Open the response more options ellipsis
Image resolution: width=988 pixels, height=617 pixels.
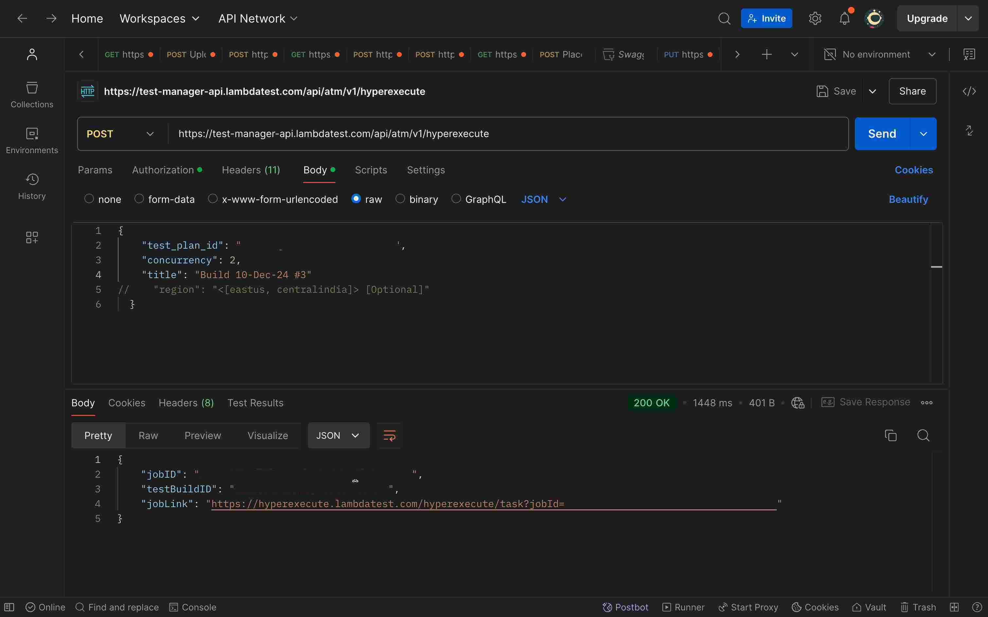pyautogui.click(x=926, y=403)
